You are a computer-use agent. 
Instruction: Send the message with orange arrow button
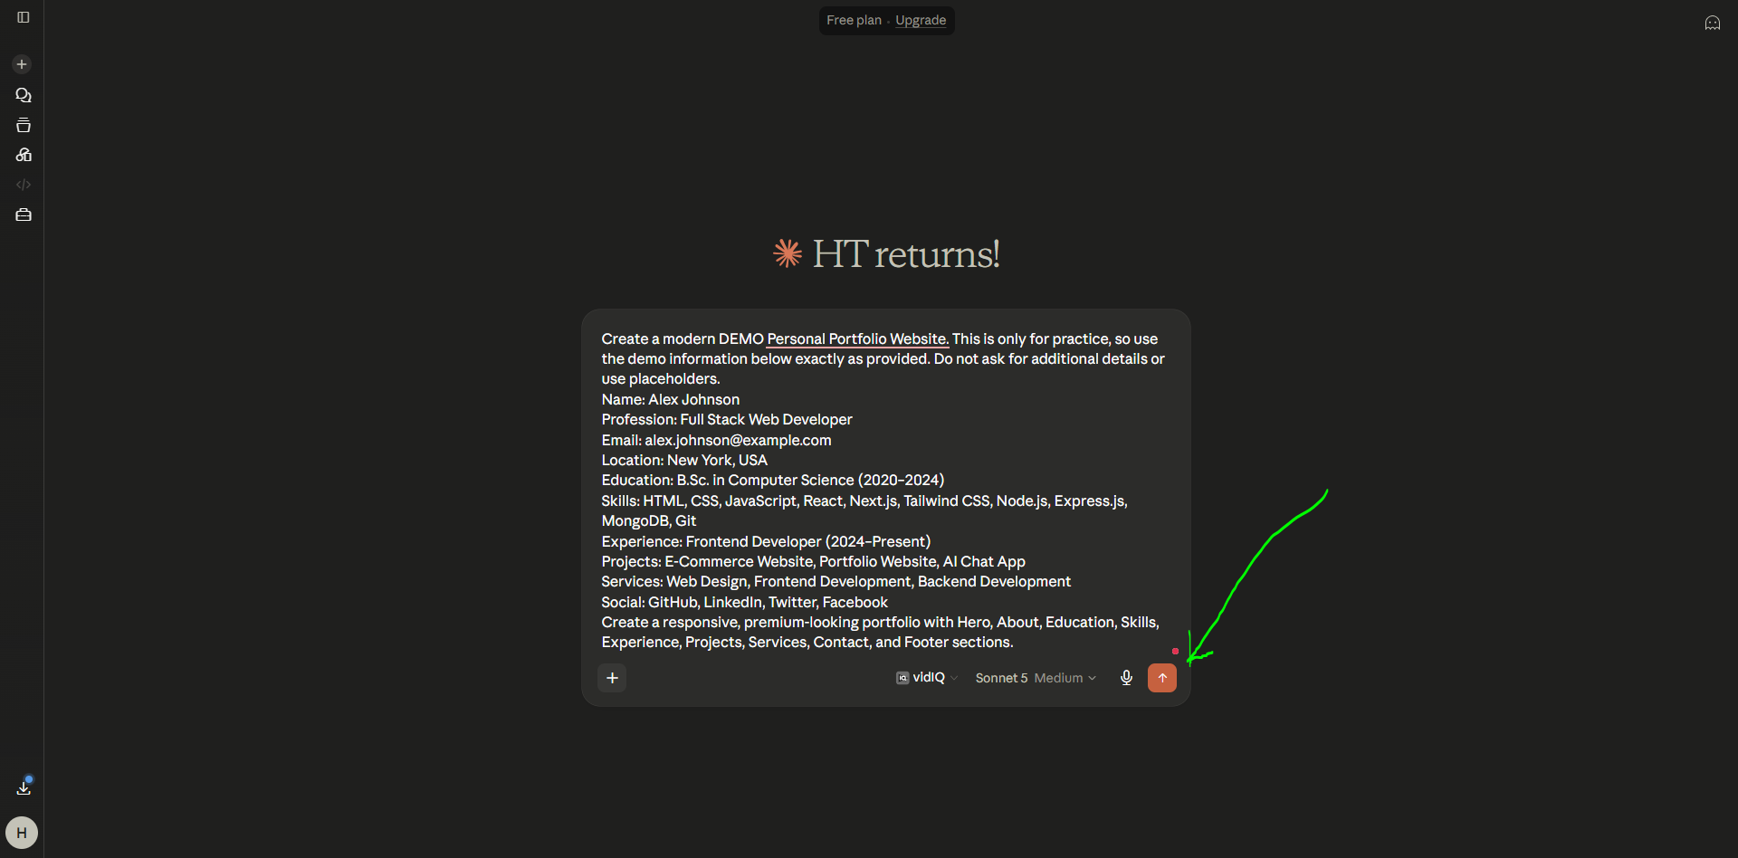(x=1162, y=678)
